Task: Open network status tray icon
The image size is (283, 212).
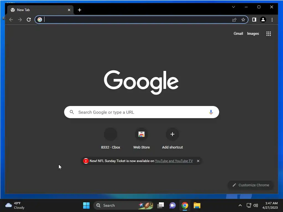Action: pos(249,205)
